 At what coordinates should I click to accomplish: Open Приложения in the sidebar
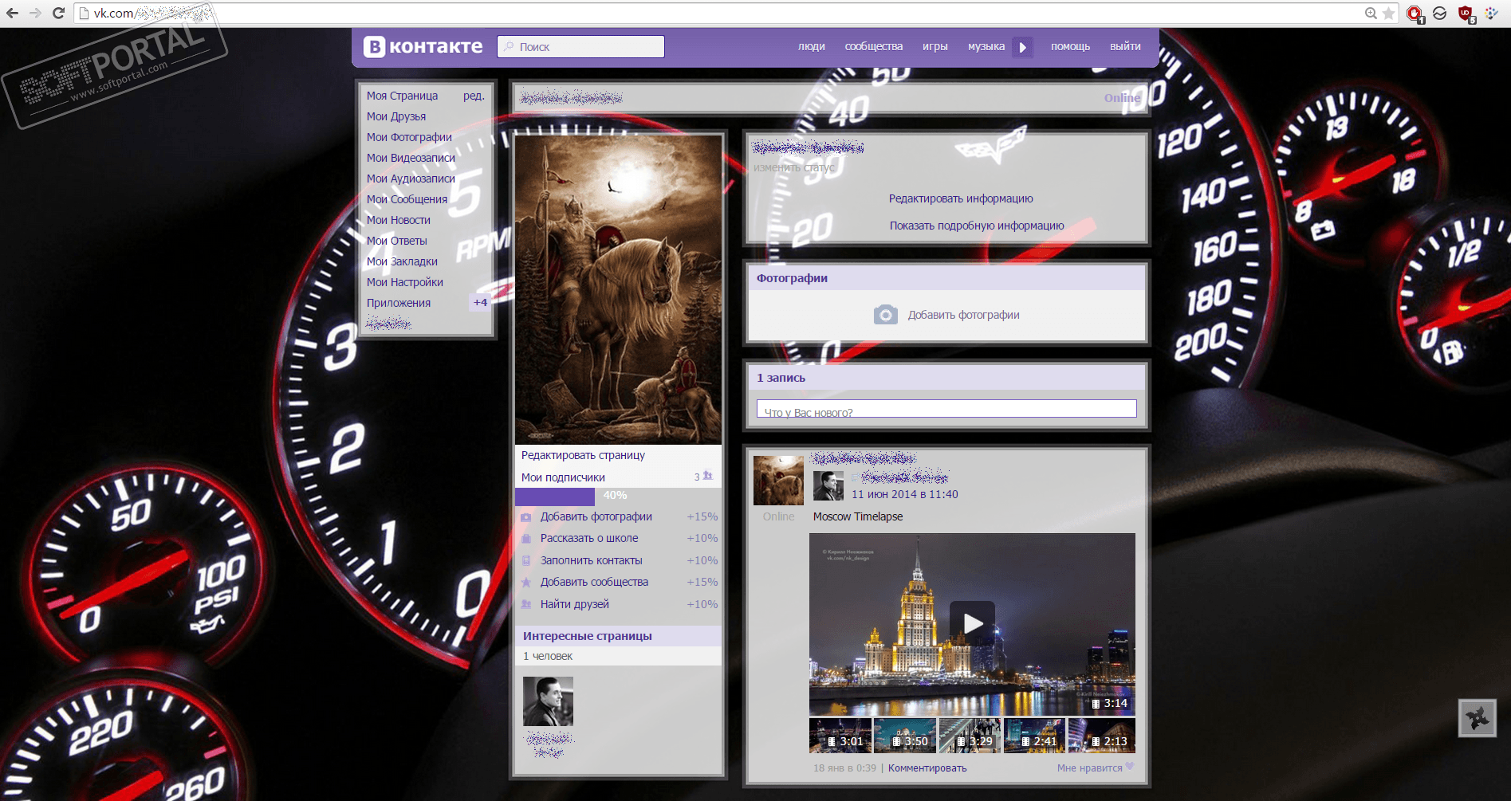399,303
